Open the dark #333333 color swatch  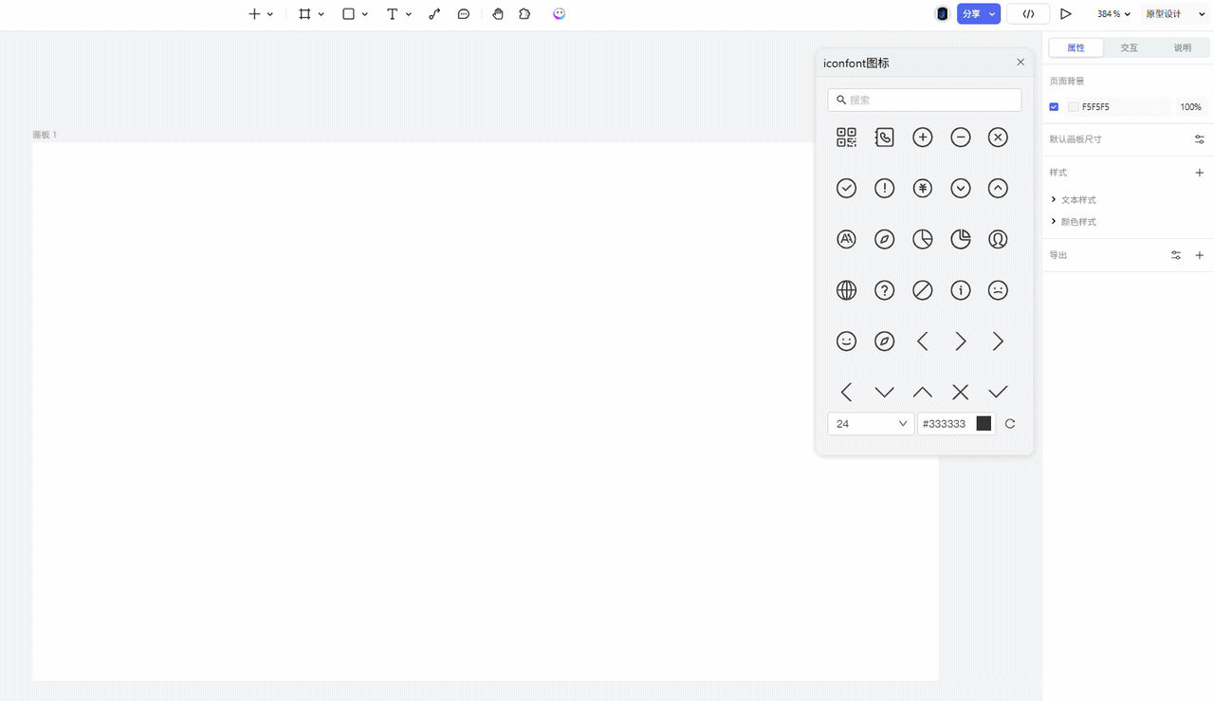(984, 424)
